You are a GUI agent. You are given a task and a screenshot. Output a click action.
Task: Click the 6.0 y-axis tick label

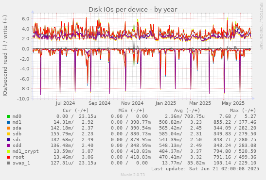(25, 18)
